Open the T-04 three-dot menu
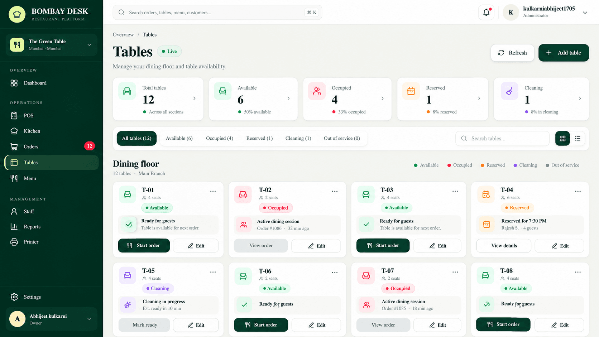Image resolution: width=599 pixels, height=337 pixels. coord(578,191)
